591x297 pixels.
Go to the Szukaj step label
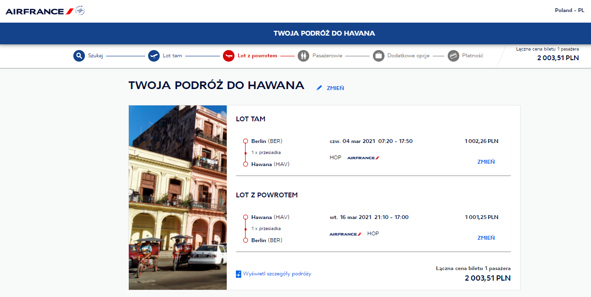(x=96, y=56)
